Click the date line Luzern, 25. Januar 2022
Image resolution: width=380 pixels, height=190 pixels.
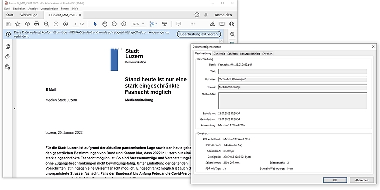(x=64, y=133)
